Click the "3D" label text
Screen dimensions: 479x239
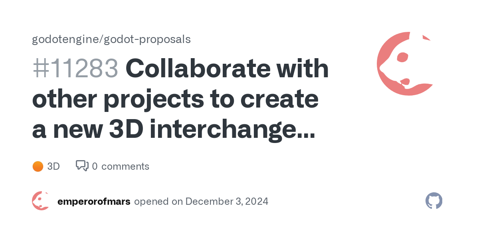53,167
